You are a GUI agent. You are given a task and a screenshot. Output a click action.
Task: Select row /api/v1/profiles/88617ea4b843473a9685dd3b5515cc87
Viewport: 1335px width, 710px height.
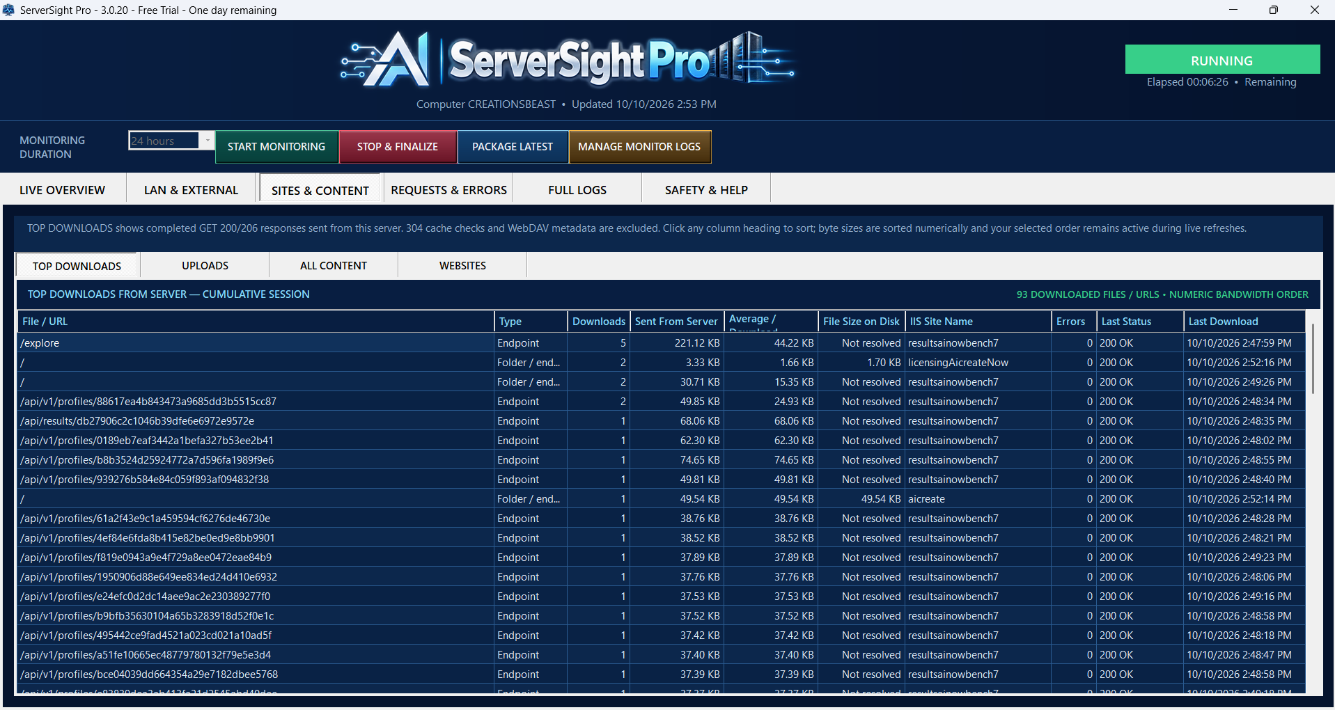tap(661, 402)
